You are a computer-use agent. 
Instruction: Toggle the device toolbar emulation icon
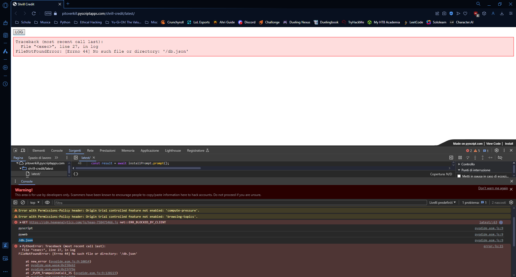23,151
